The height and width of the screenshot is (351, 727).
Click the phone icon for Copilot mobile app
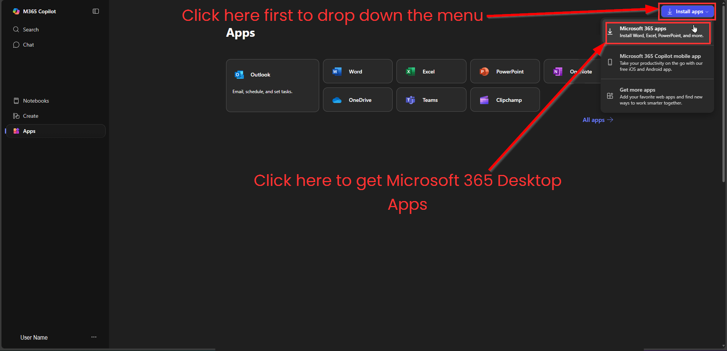[x=610, y=62]
